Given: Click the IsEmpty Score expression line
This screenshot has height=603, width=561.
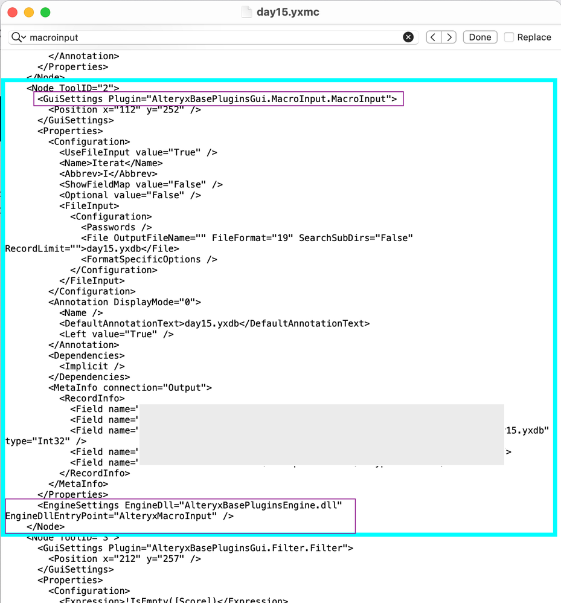Looking at the screenshot, I should pos(172,600).
